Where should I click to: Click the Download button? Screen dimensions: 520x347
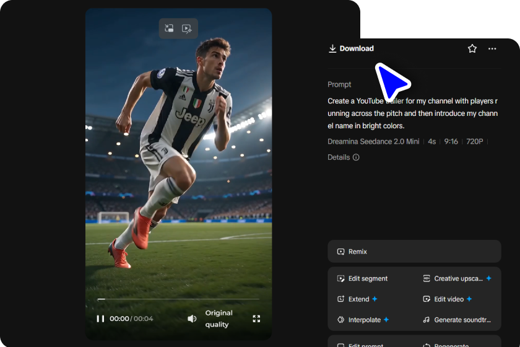point(351,48)
